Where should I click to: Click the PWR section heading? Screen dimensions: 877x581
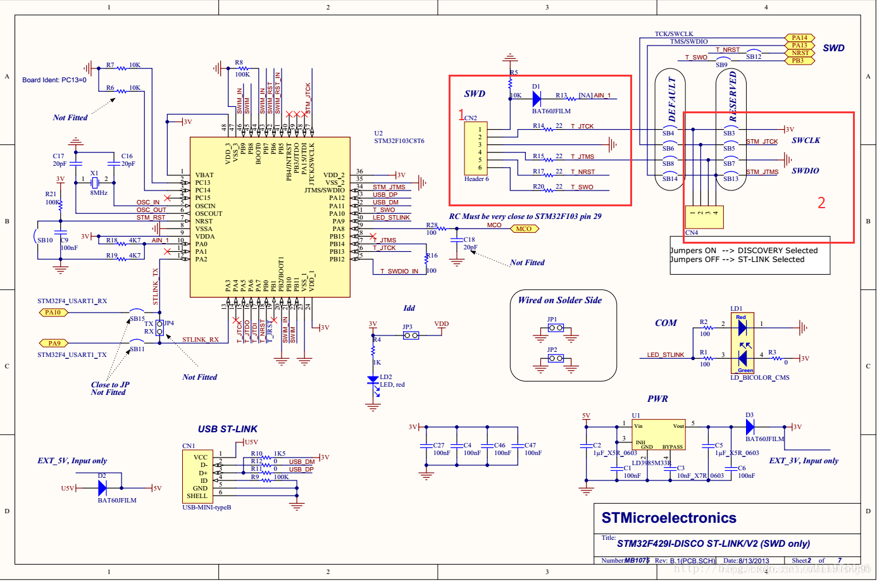657,399
